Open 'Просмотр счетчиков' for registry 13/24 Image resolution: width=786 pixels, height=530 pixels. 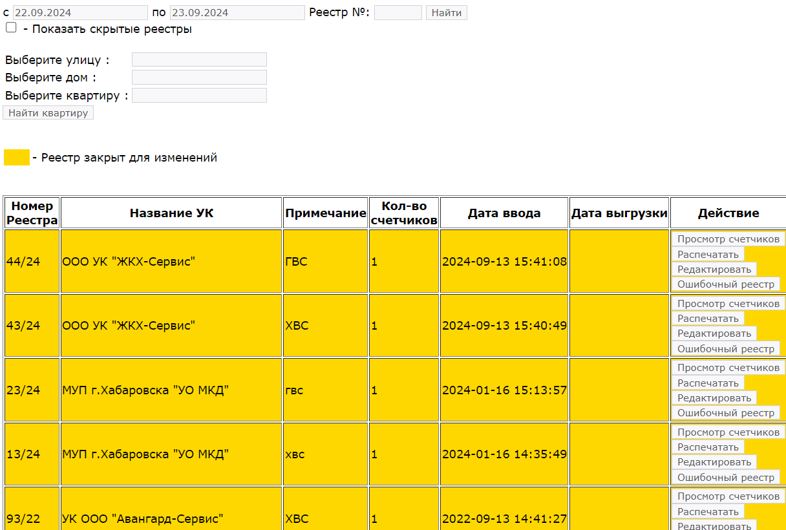pos(728,432)
